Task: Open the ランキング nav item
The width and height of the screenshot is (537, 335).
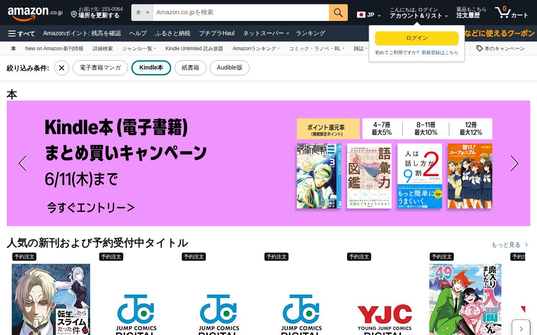Action: click(310, 33)
